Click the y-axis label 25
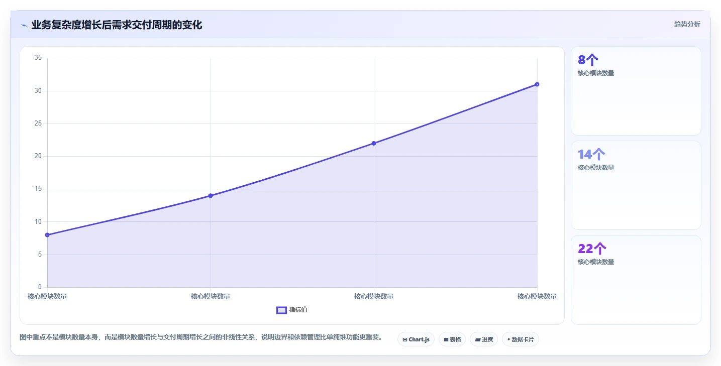The width and height of the screenshot is (721, 366). point(38,124)
